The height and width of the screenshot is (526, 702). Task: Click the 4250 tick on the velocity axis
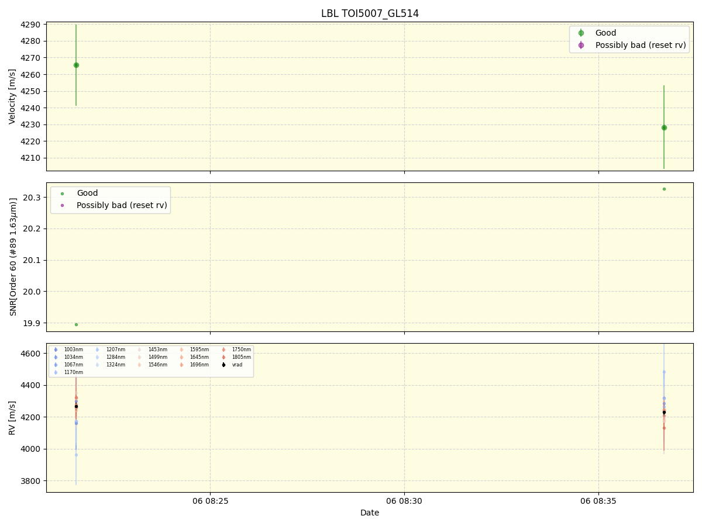click(x=31, y=91)
